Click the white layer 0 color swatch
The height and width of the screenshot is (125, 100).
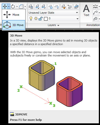[46, 19]
